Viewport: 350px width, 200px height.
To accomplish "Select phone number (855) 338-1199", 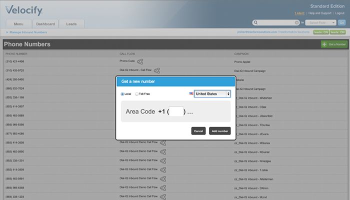I will pos(14,97).
